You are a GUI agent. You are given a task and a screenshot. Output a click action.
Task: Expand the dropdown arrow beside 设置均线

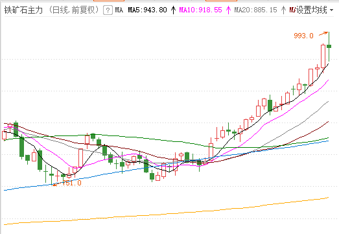[x=332, y=10]
